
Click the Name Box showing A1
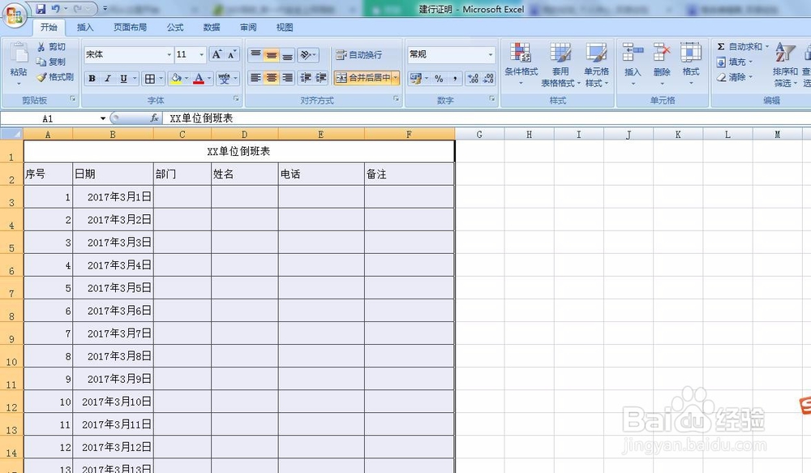[49, 118]
